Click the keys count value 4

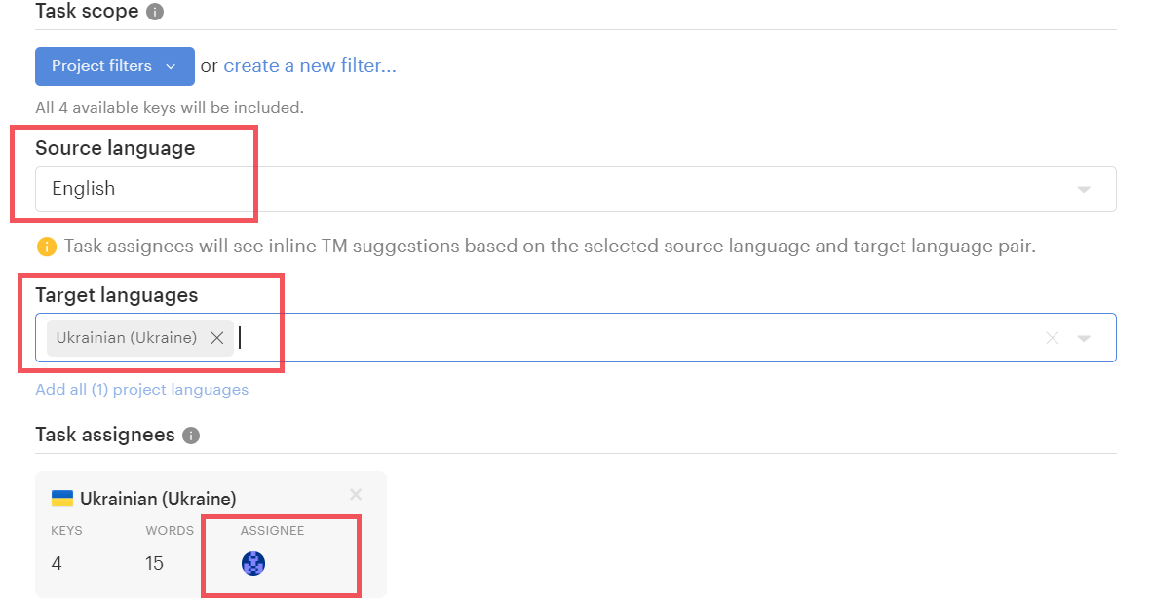pyautogui.click(x=57, y=563)
